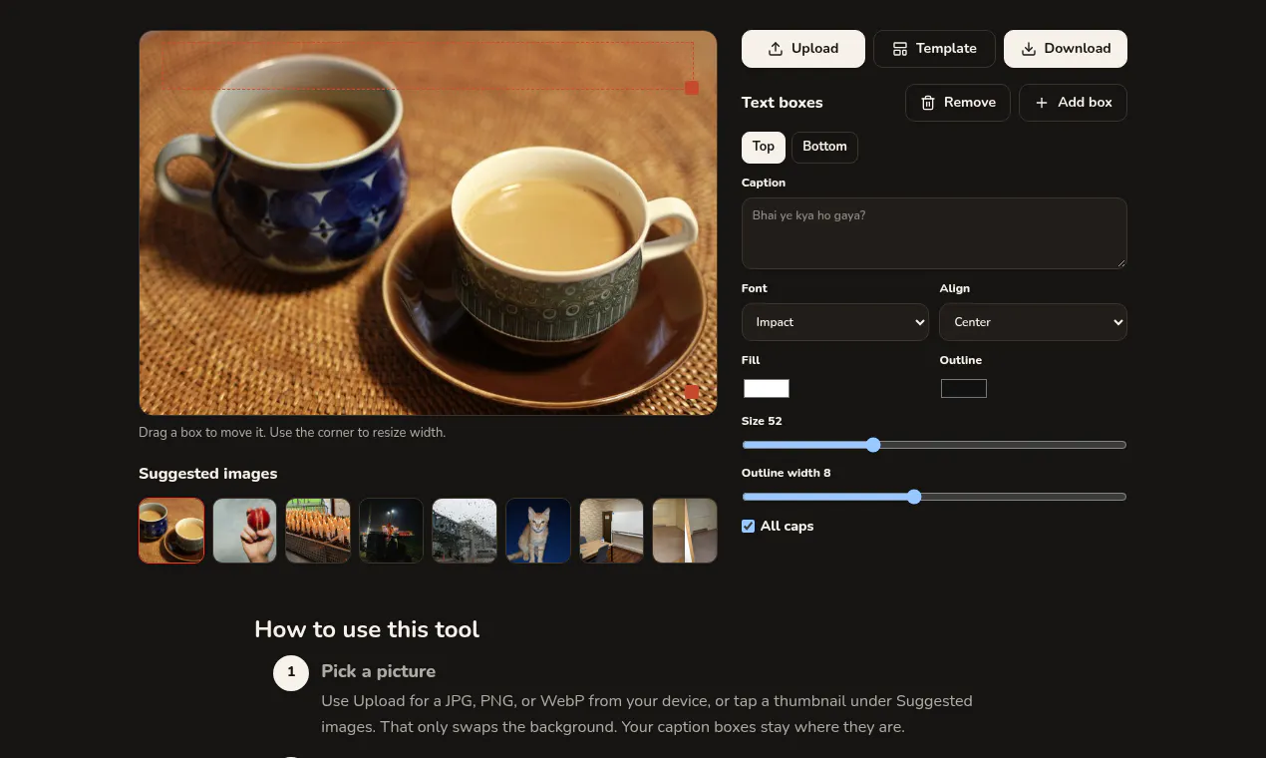The height and width of the screenshot is (758, 1266).
Task: Open the Font dropdown showing Impact
Action: point(835,322)
